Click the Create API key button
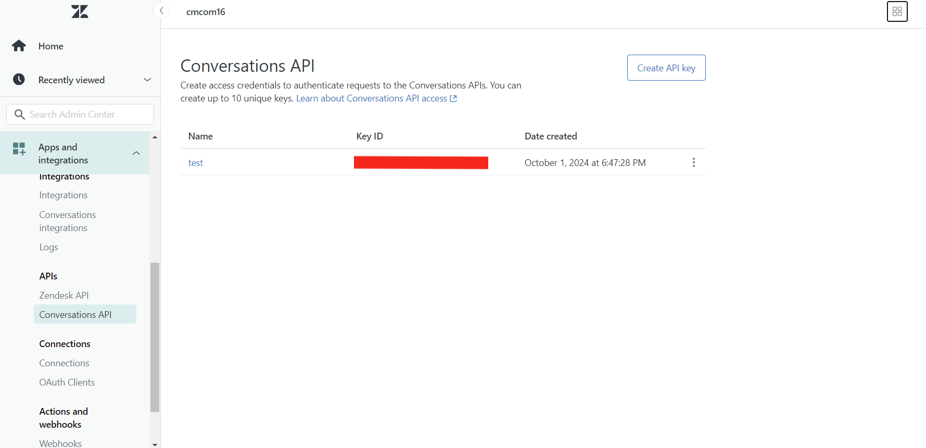Viewport: 926px width, 448px height. [x=666, y=68]
